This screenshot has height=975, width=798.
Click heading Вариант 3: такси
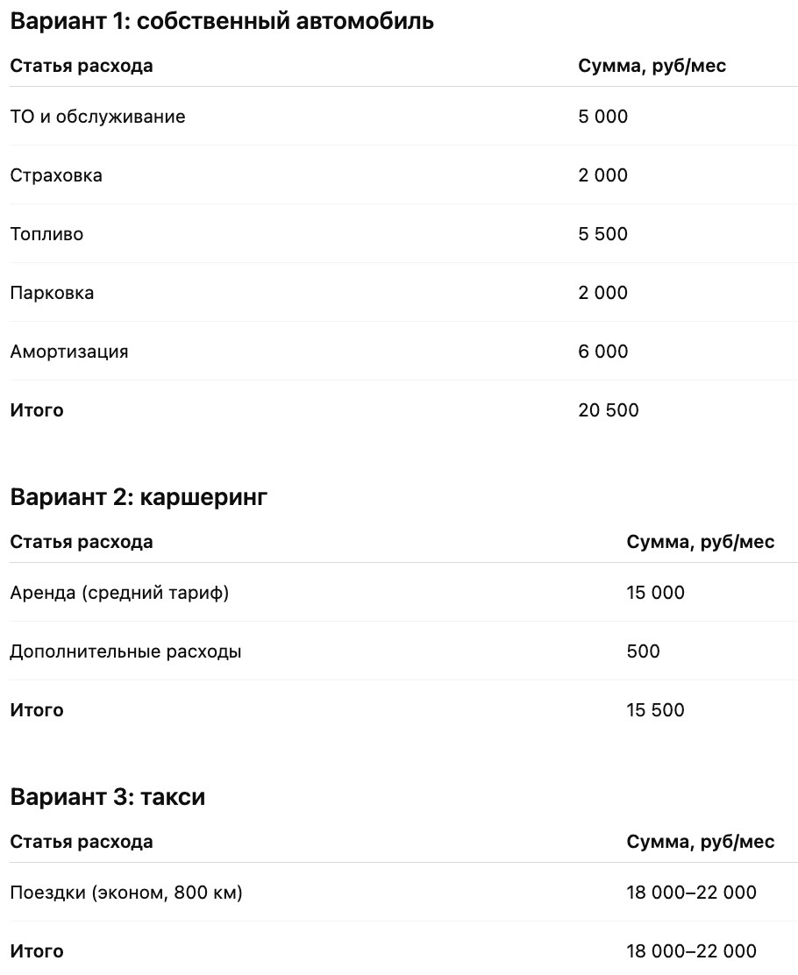pyautogui.click(x=108, y=797)
